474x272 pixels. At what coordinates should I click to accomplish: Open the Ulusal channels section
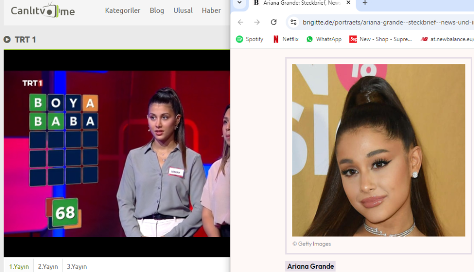[x=183, y=10]
